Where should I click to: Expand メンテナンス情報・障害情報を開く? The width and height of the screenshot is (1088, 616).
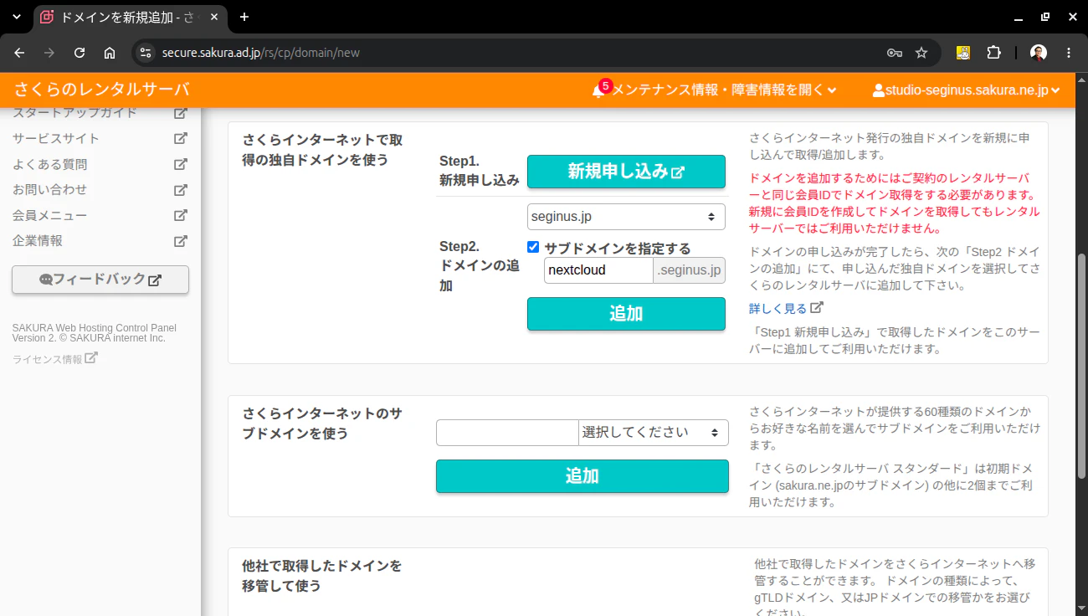[x=724, y=90]
